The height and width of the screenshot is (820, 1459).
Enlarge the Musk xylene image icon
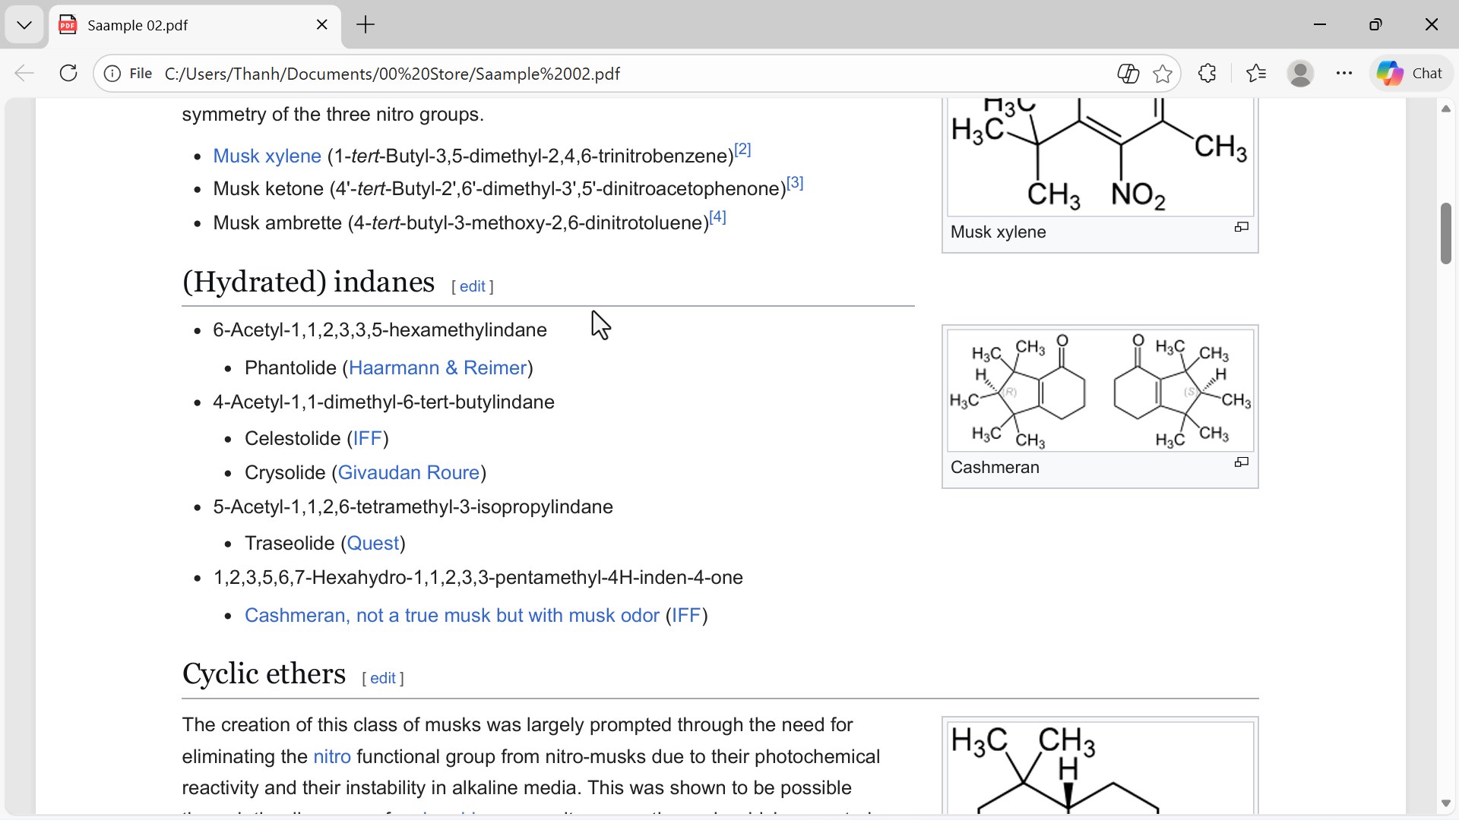pos(1241,227)
